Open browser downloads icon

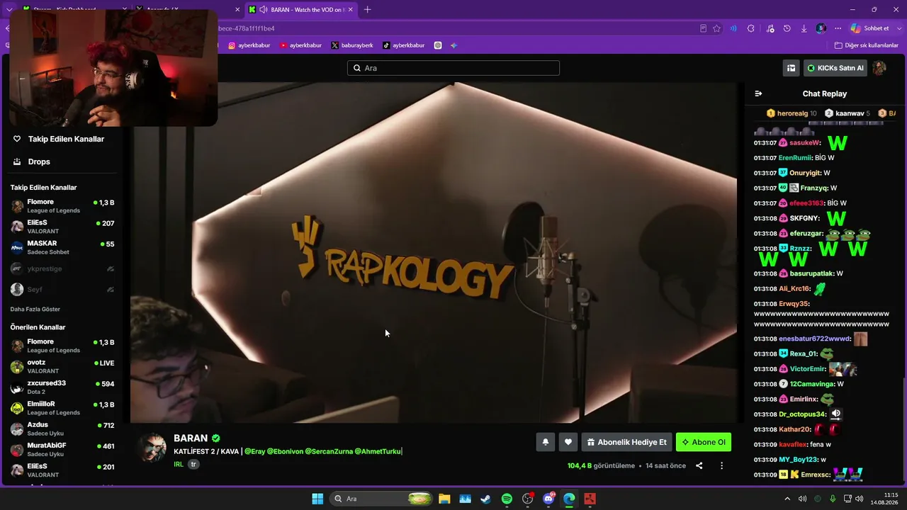pyautogui.click(x=804, y=28)
